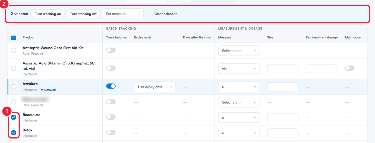The height and width of the screenshot is (143, 375).
Task: Click the Per treatment dosage column header
Action: click(x=322, y=37)
